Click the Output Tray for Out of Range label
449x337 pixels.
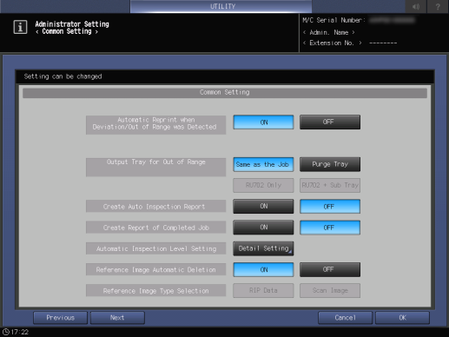coord(155,167)
